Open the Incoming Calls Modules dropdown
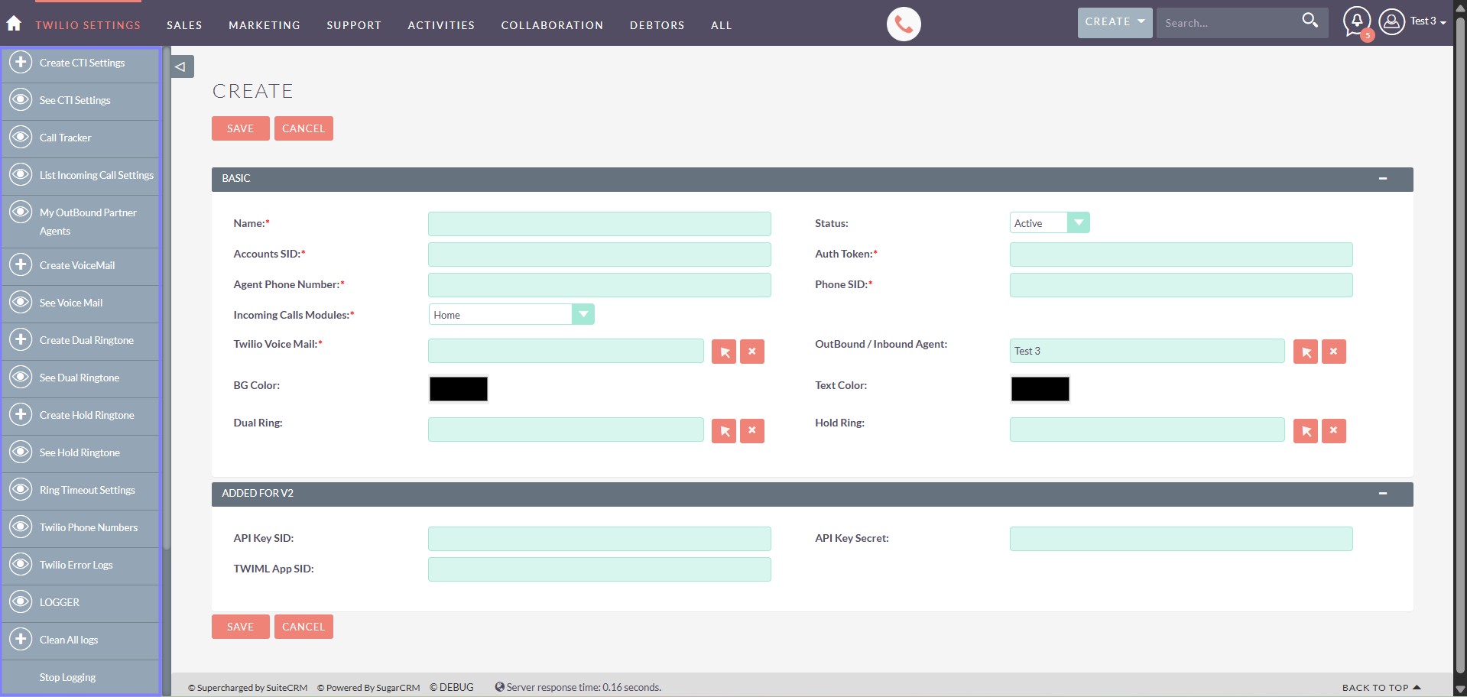The height and width of the screenshot is (697, 1467). click(x=583, y=315)
